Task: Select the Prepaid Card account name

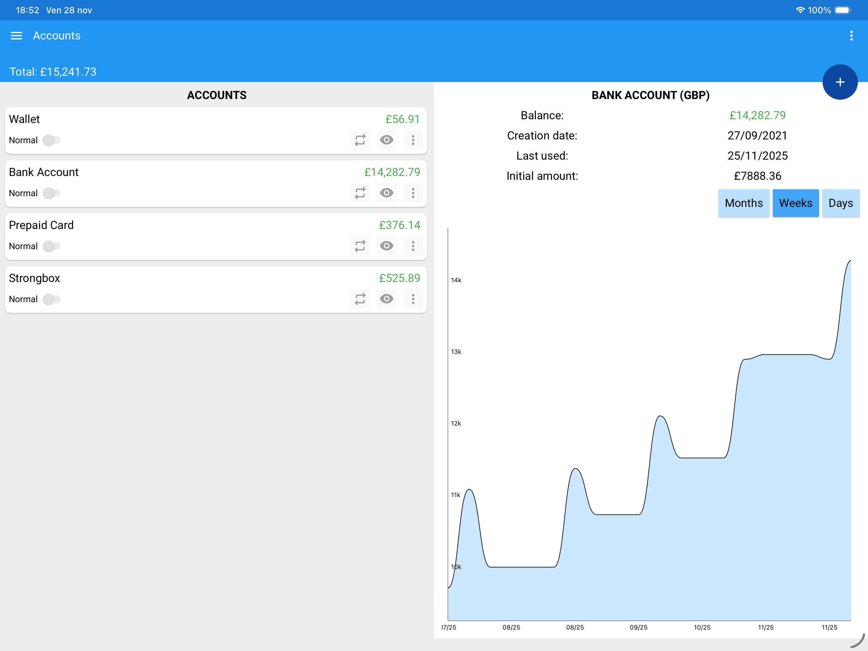Action: click(41, 225)
